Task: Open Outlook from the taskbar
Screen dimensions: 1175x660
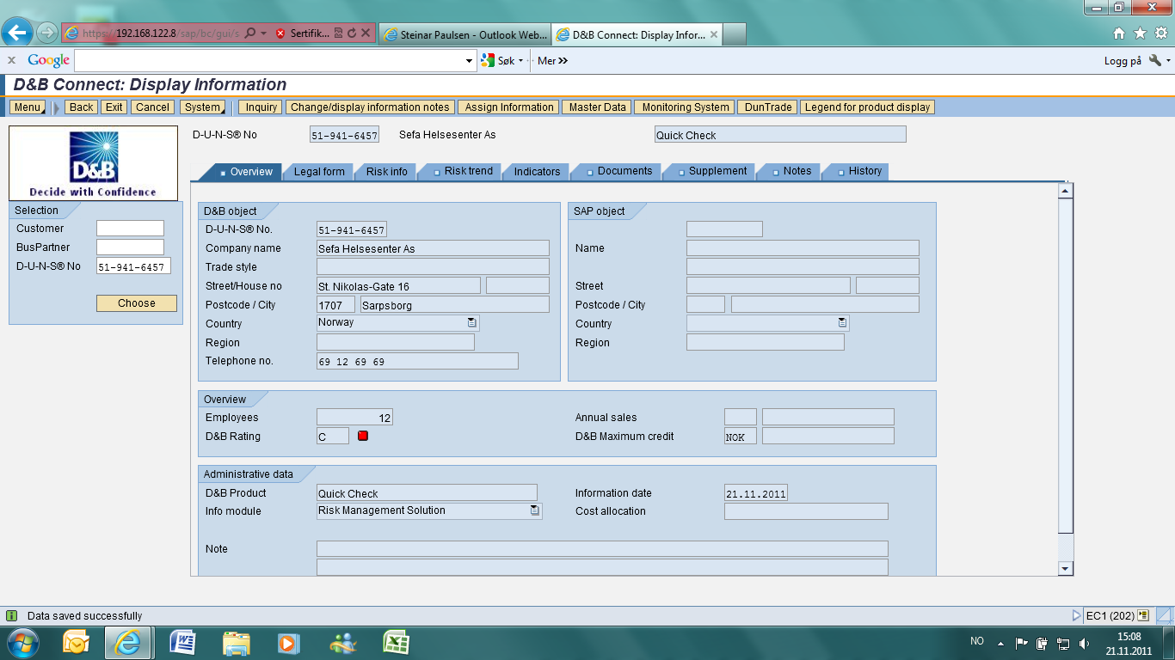Action: point(77,643)
